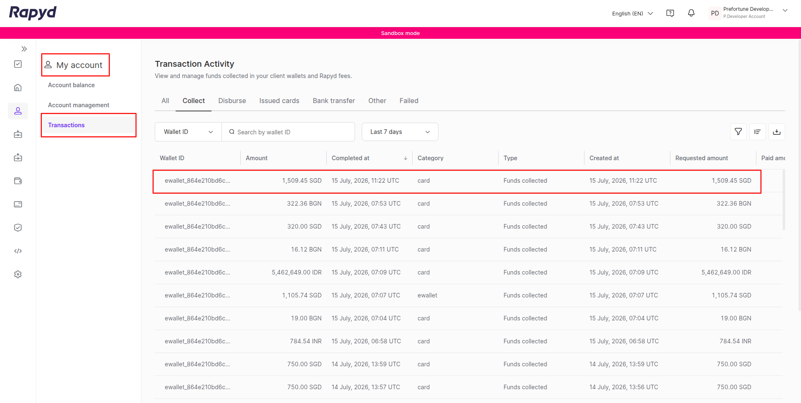801x403 pixels.
Task: Switch to the Other tab
Action: (x=377, y=101)
